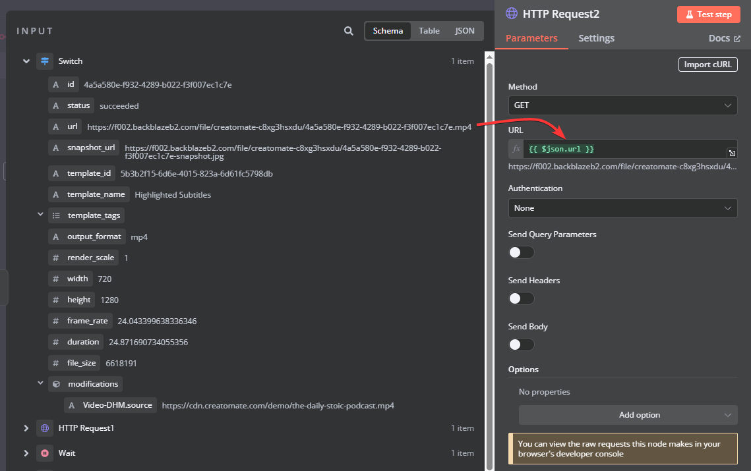Open the Method dropdown showing GET
751x471 pixels.
point(622,105)
